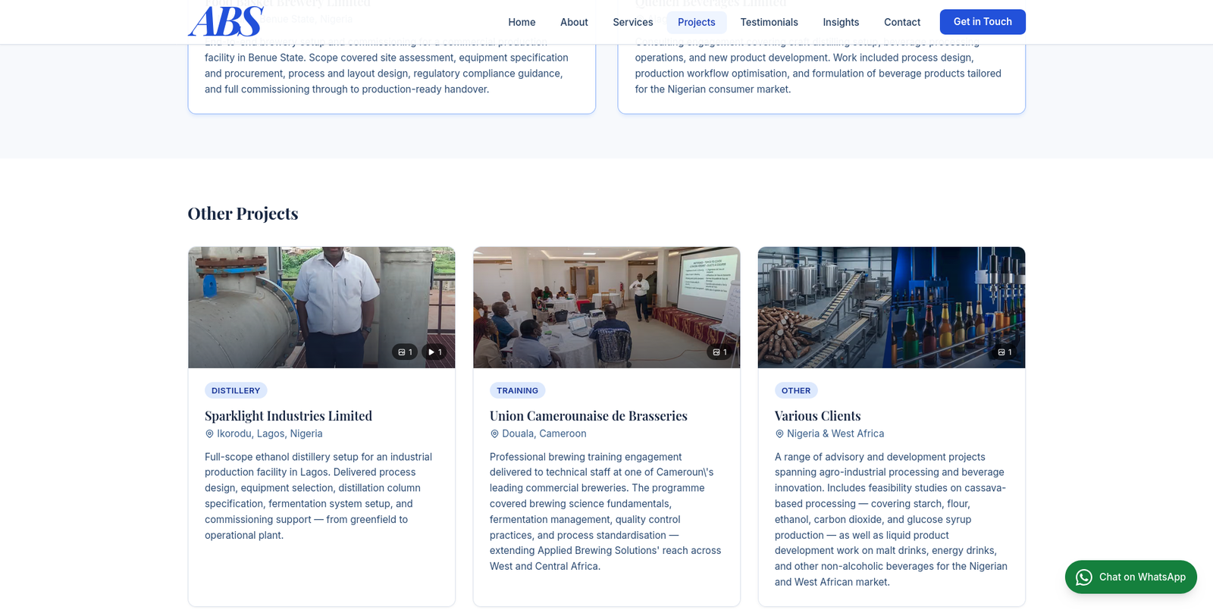Viewport: 1213px width, 610px height.
Task: Open the Testimonials page
Action: tap(769, 22)
